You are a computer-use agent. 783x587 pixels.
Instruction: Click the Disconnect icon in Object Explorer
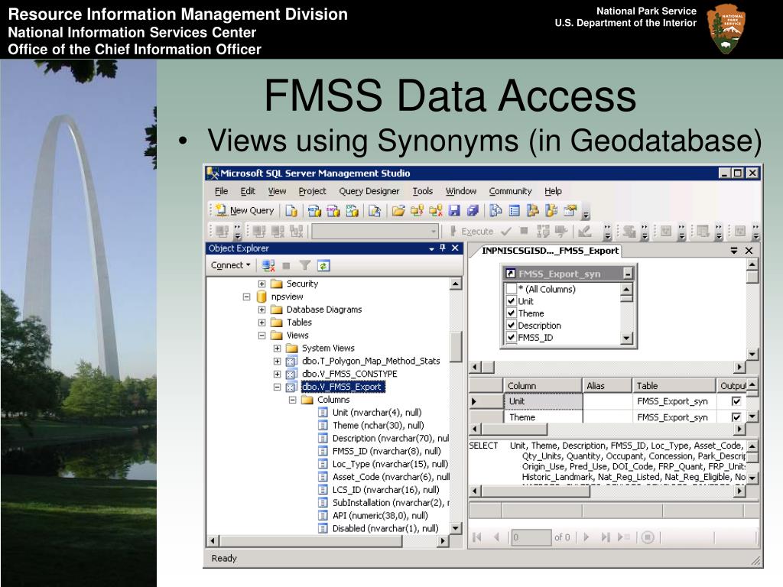pos(268,265)
